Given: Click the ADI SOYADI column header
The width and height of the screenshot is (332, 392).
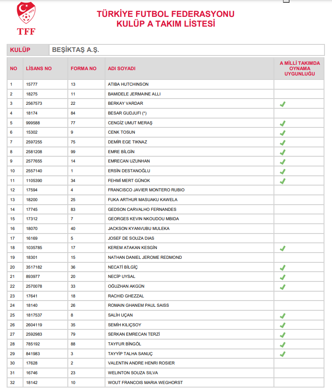Looking at the screenshot, I should 121,68.
